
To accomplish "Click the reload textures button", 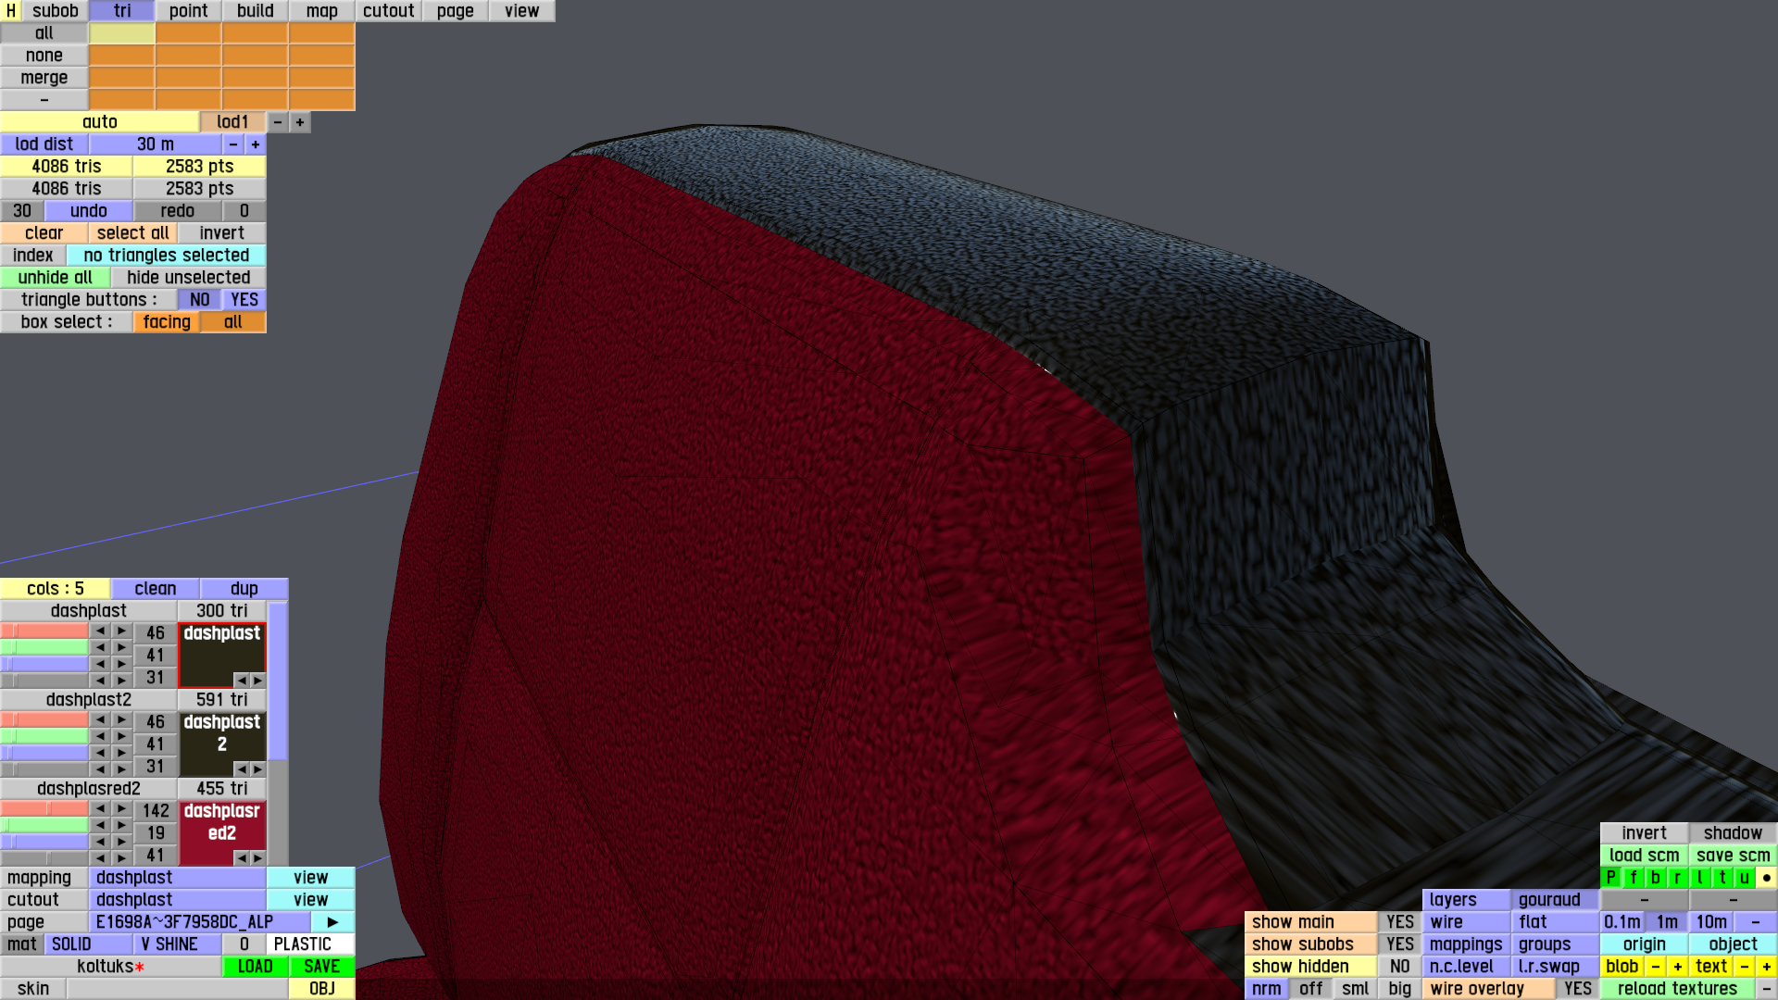I will pos(1677,988).
